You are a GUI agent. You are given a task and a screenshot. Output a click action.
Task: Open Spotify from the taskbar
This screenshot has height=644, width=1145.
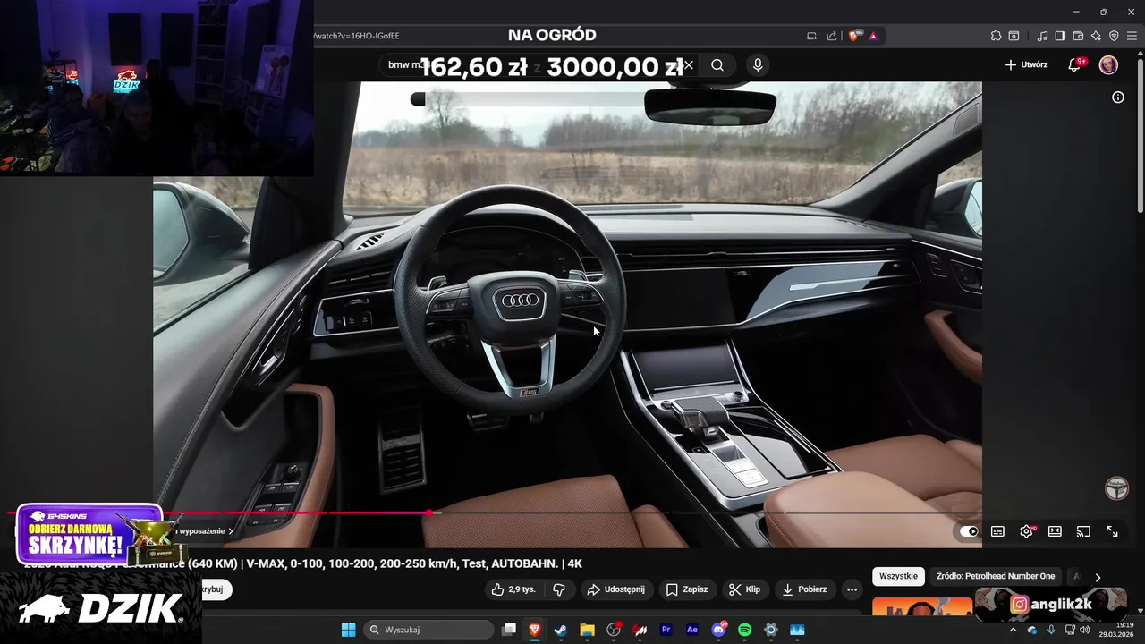coord(745,630)
